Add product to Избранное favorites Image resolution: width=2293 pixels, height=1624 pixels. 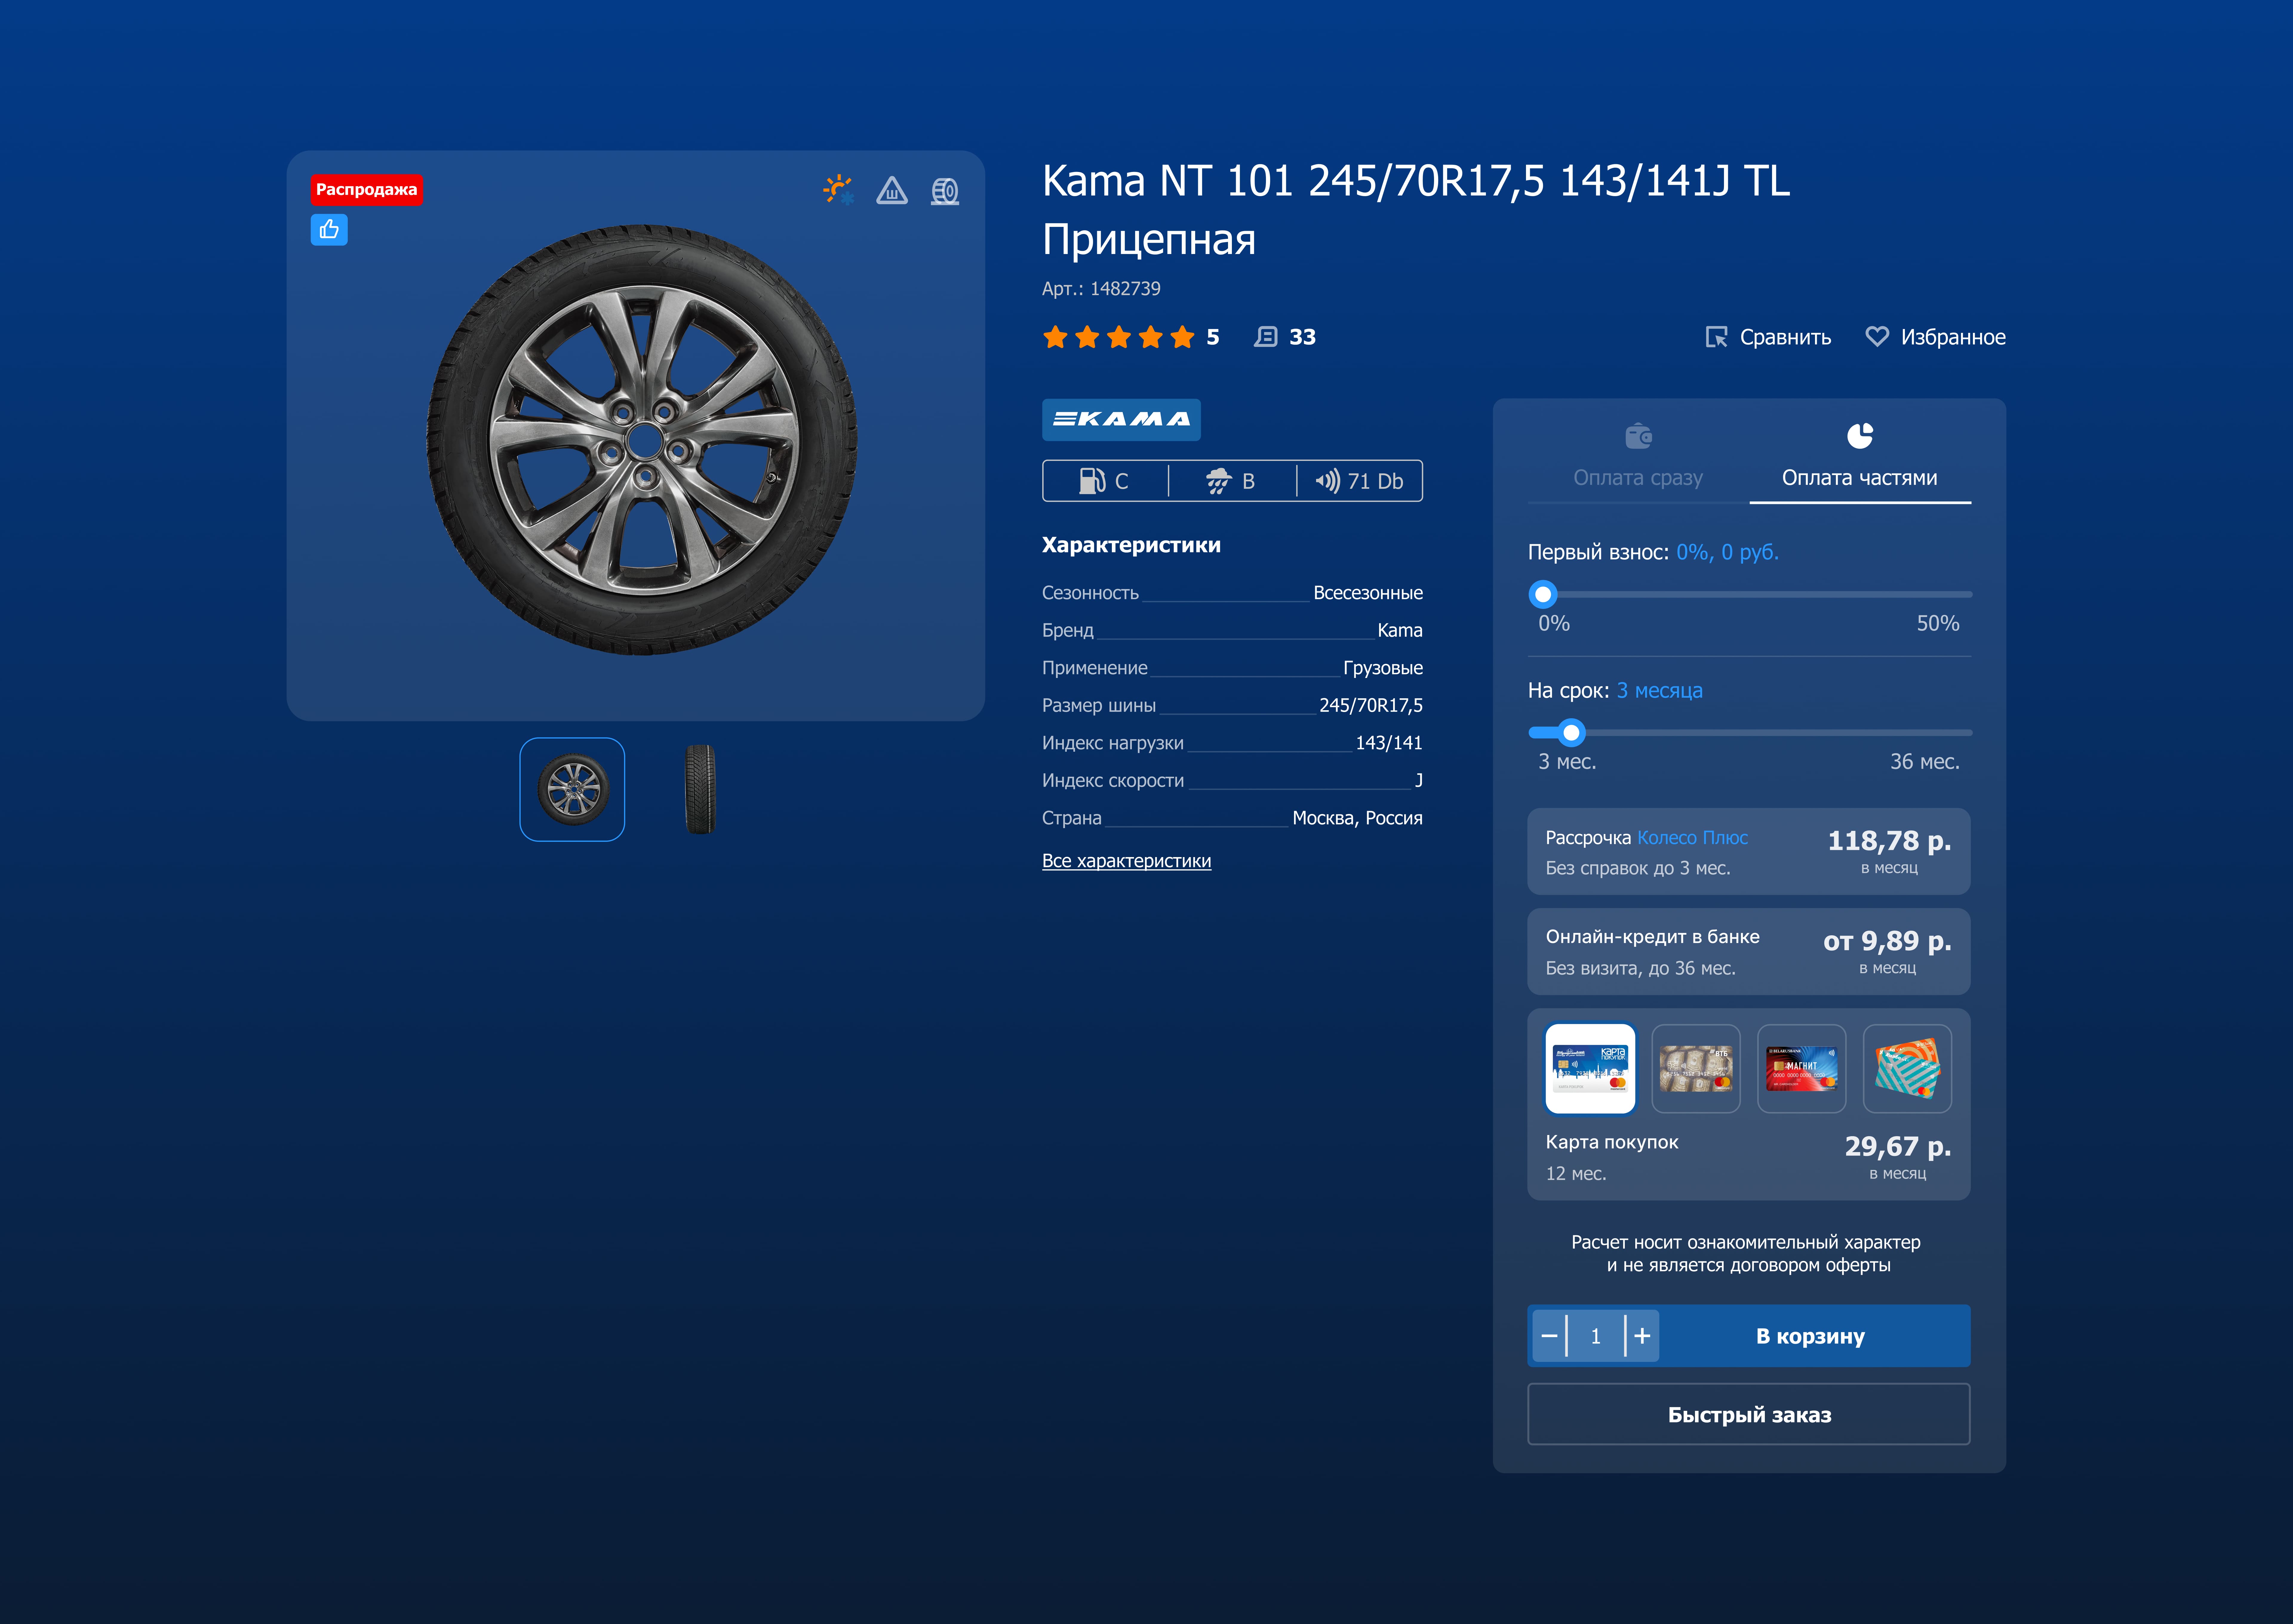pyautogui.click(x=1935, y=337)
